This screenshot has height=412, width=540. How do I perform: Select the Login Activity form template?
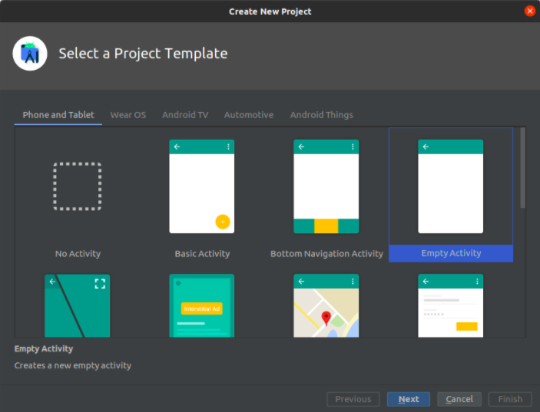[451, 305]
